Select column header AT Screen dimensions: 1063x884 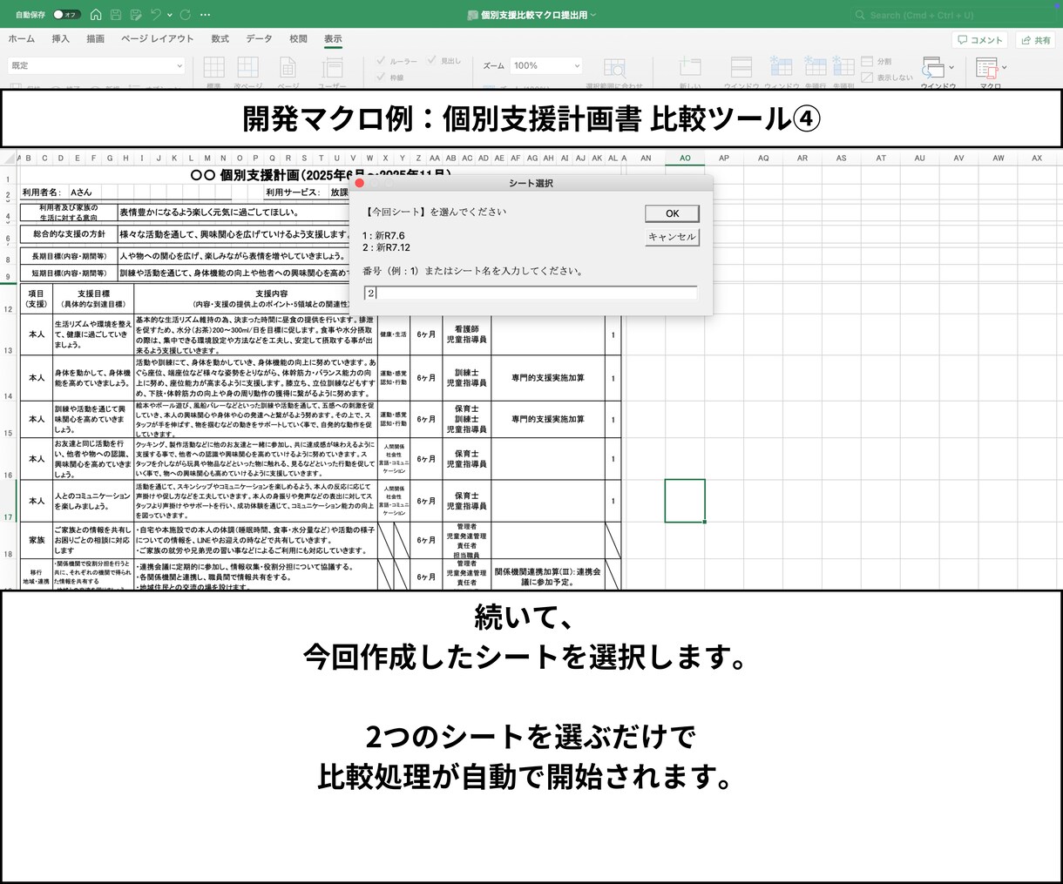(881, 159)
